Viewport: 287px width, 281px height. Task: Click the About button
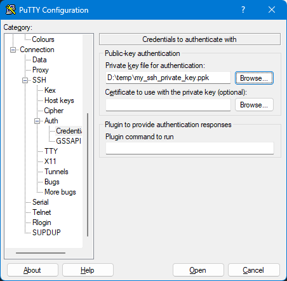click(32, 270)
